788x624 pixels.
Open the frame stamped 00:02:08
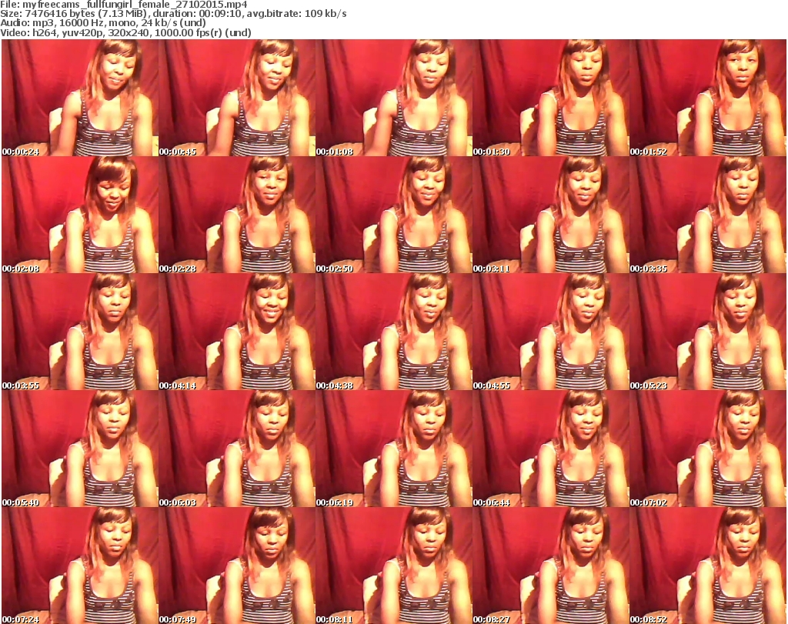(80, 215)
